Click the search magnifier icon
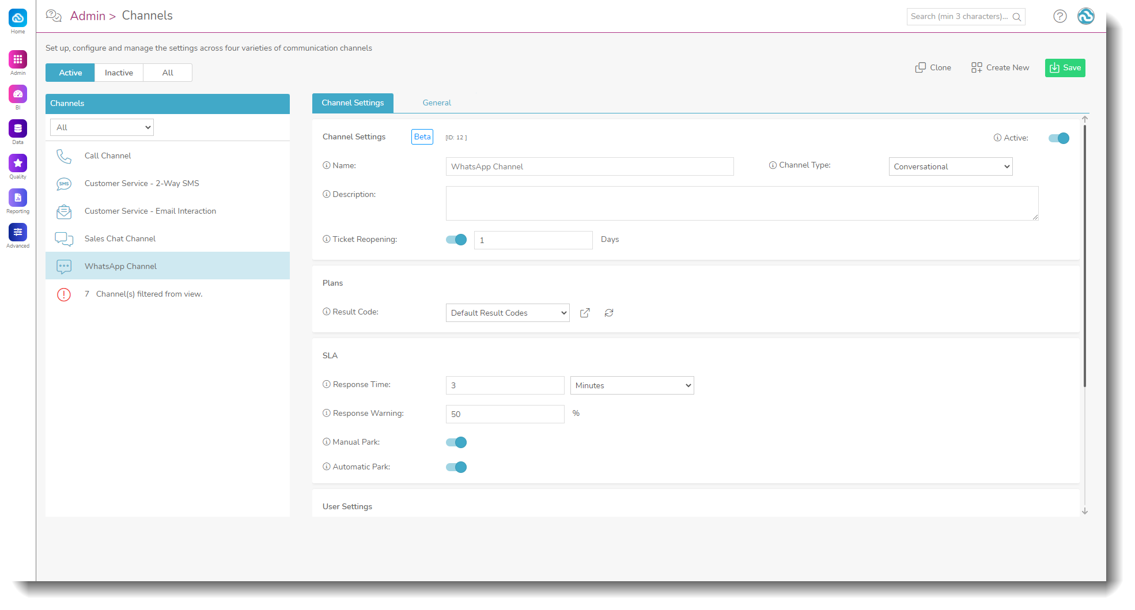The height and width of the screenshot is (610, 1135). pyautogui.click(x=1017, y=17)
